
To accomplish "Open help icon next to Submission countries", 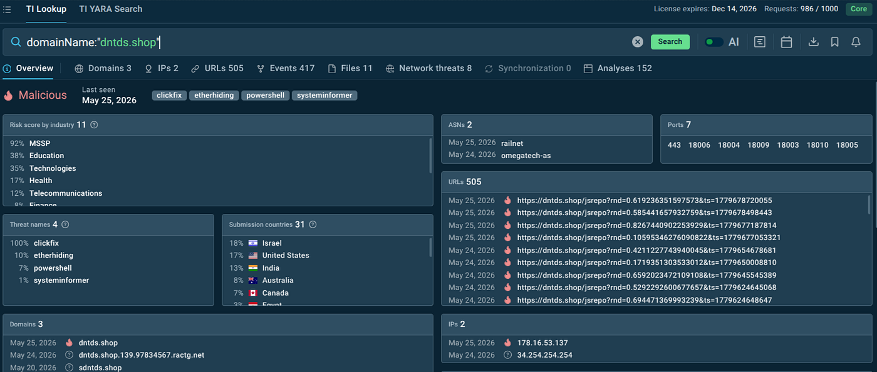I will coord(313,224).
